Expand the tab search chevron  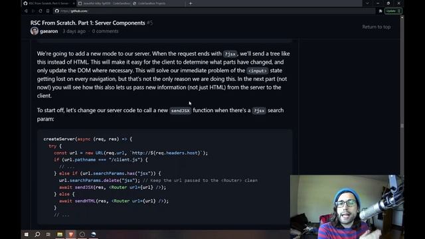coord(367,3)
